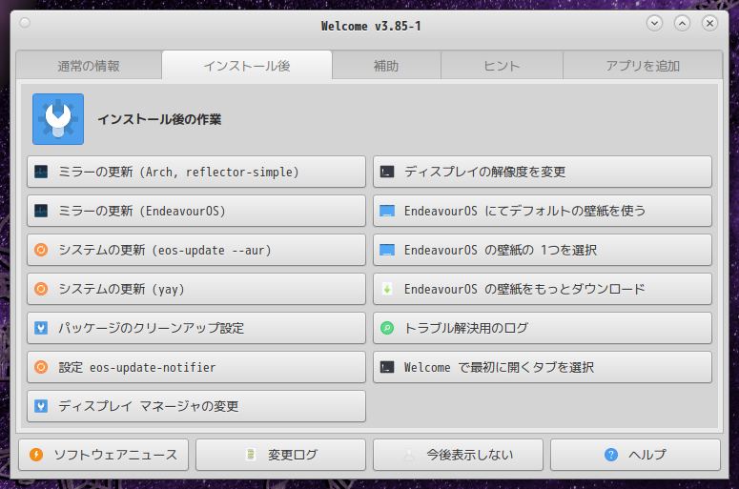Screen dimensions: 739x489
Task: Click the ミラーの更新 (EndeavourOS) label text
Action: (142, 211)
